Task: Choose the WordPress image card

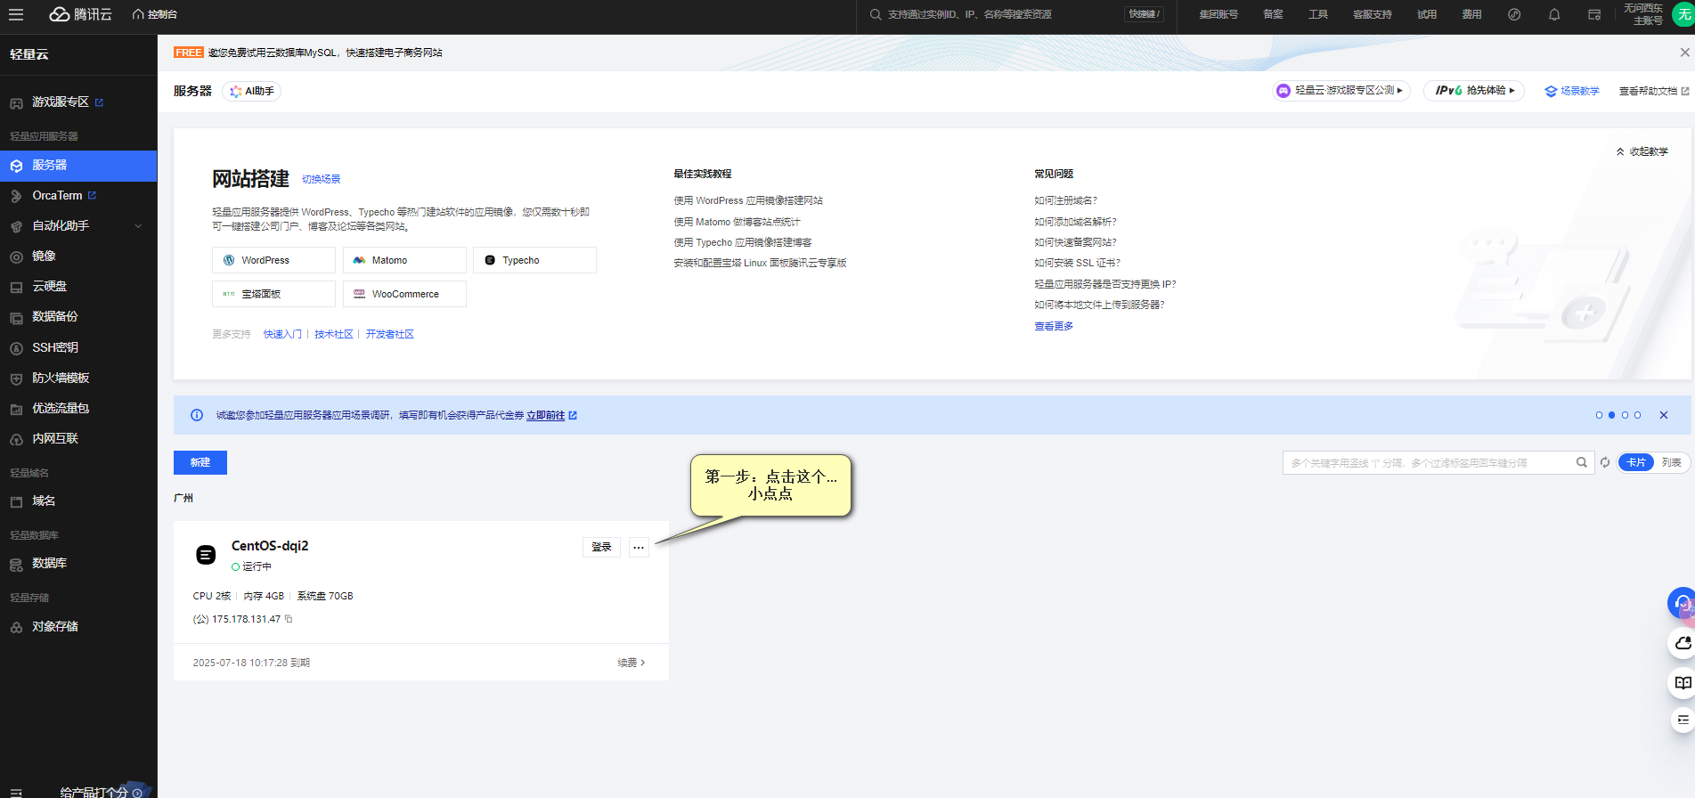Action: [273, 260]
